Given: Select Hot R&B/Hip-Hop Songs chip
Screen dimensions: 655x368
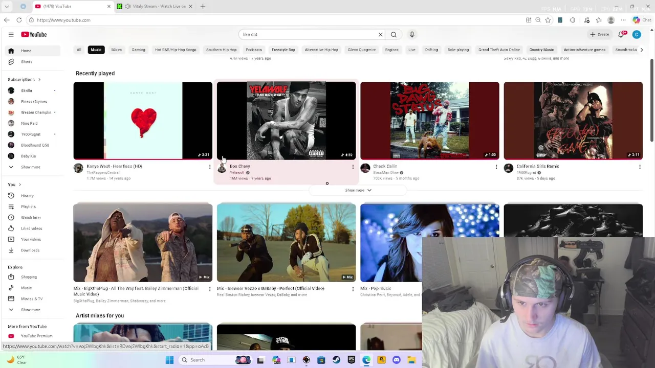Looking at the screenshot, I should tap(176, 50).
